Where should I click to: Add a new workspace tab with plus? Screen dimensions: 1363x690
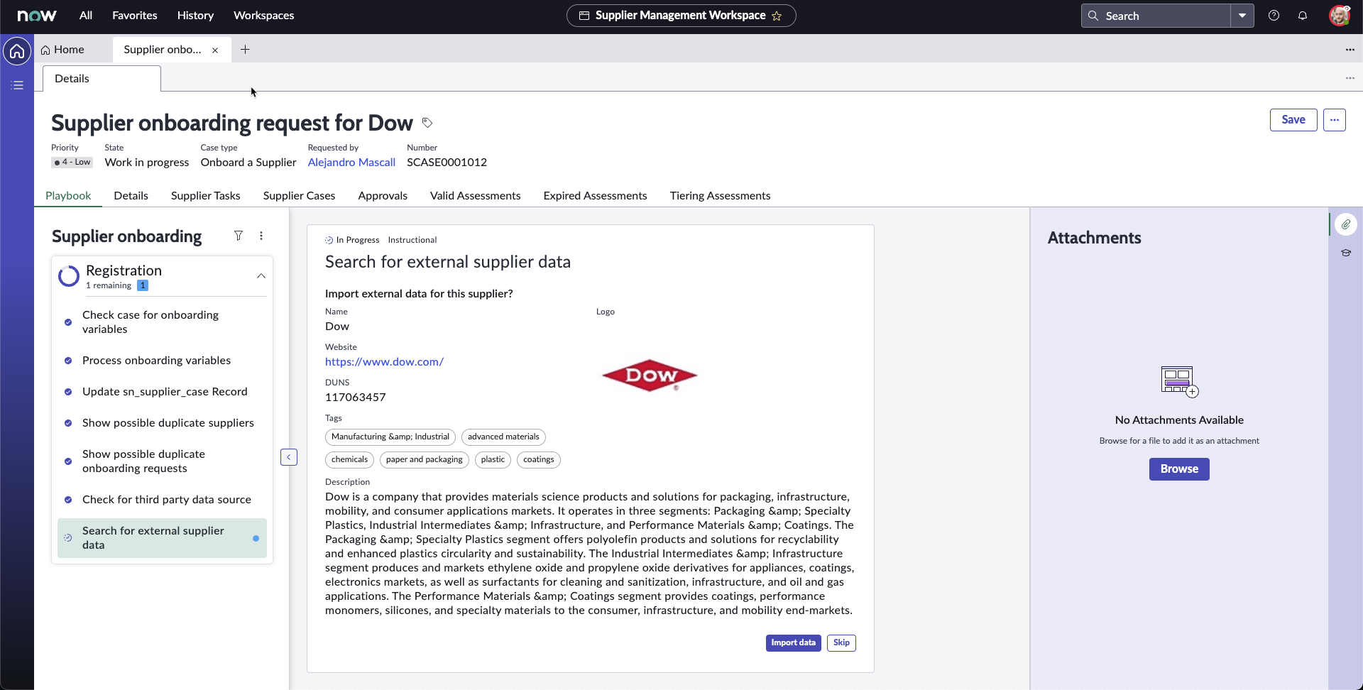click(245, 49)
